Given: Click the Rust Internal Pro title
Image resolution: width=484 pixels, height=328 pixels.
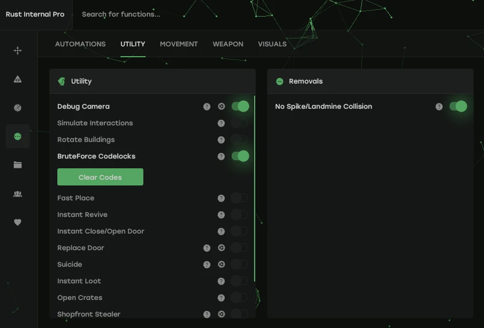Looking at the screenshot, I should tap(35, 14).
